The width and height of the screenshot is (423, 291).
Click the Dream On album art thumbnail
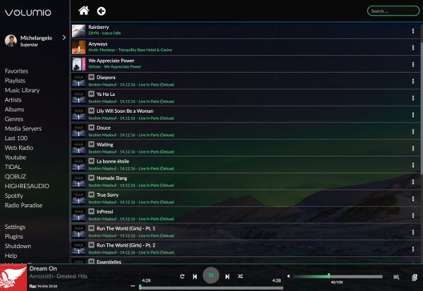coord(13,278)
